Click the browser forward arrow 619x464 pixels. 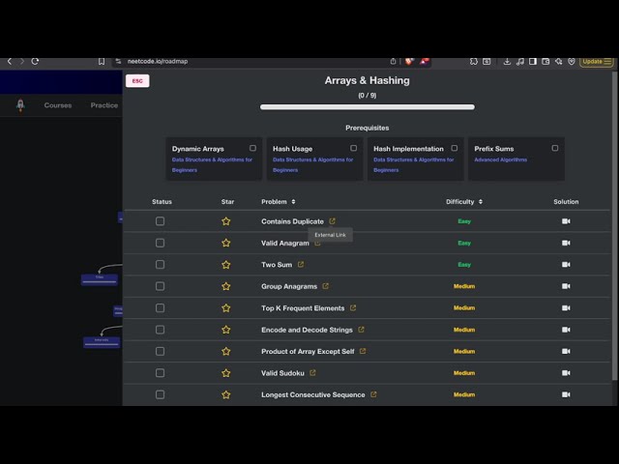[22, 61]
